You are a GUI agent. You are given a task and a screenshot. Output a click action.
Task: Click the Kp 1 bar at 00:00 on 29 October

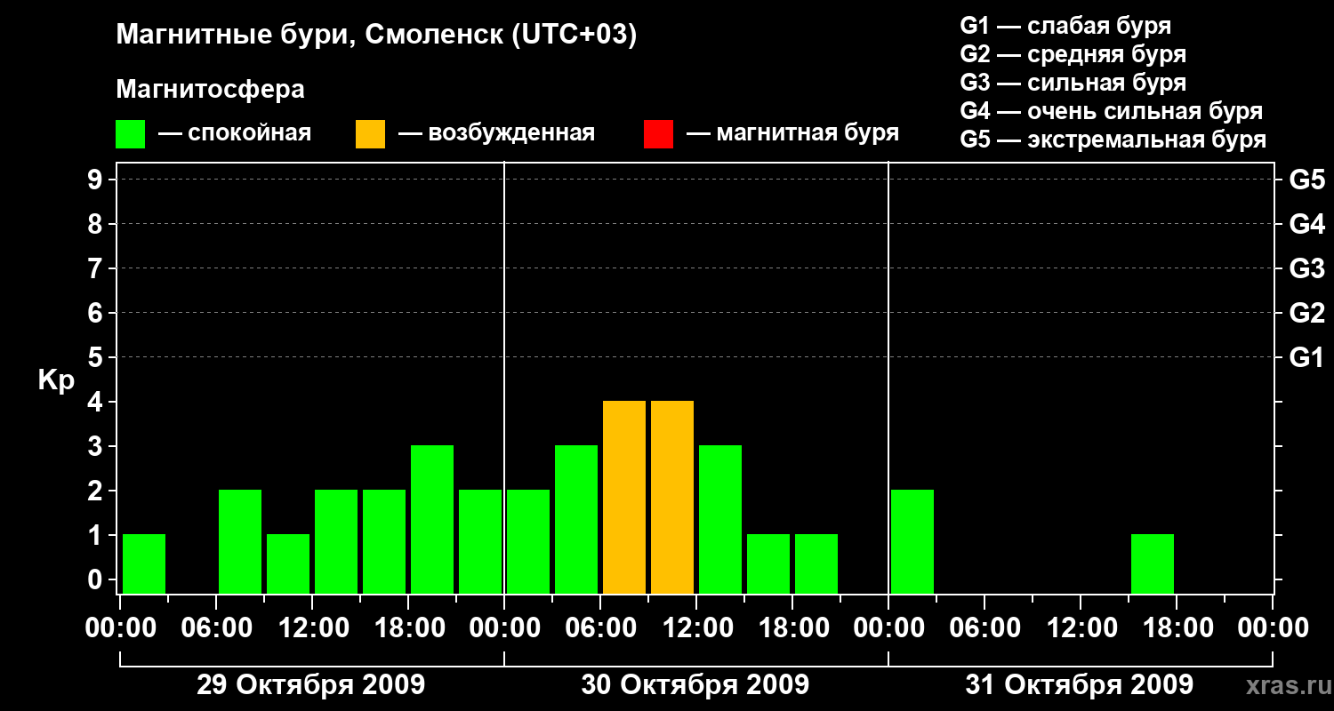pyautogui.click(x=144, y=563)
